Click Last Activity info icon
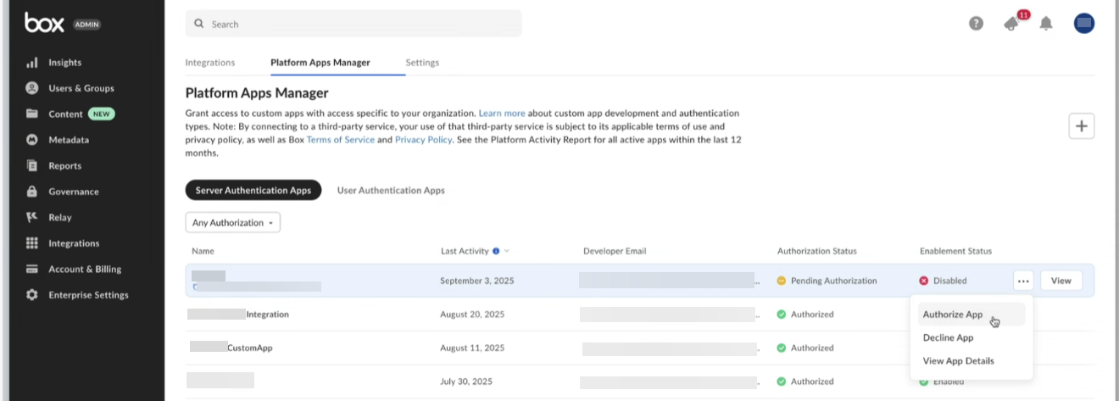This screenshot has width=1119, height=401. pyautogui.click(x=496, y=251)
